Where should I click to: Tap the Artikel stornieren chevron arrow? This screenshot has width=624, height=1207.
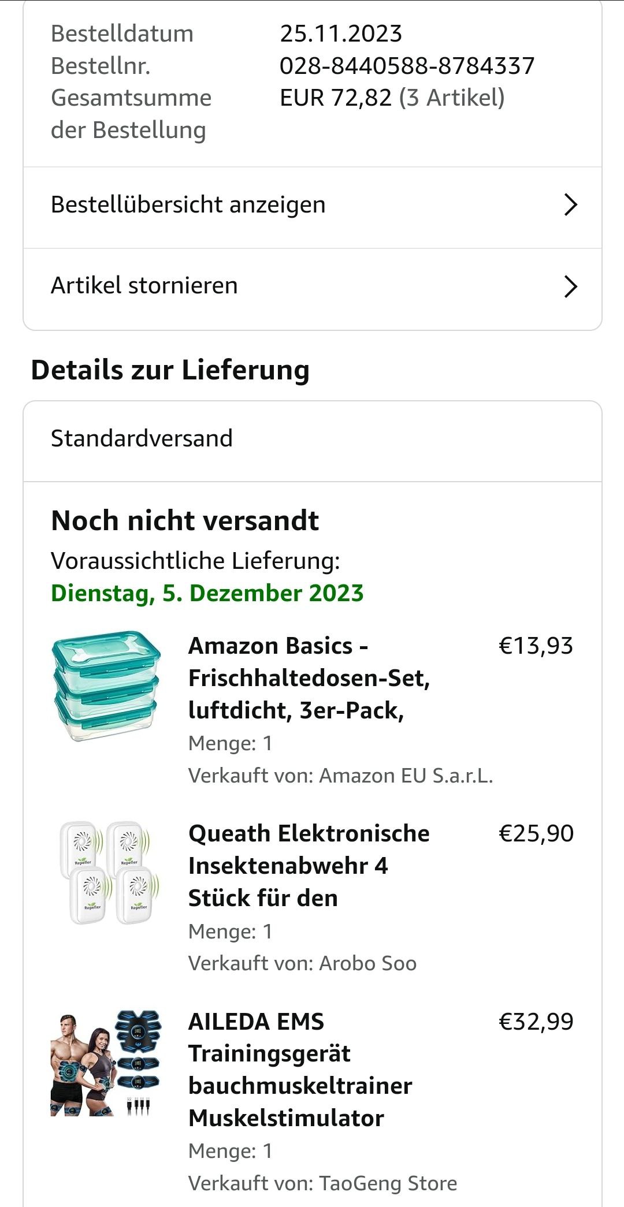pos(570,286)
